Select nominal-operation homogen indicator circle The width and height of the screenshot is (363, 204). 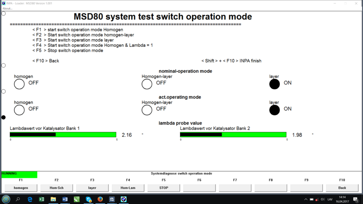19,84
